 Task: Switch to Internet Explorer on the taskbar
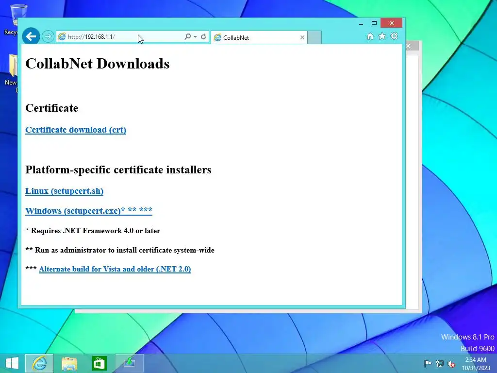(x=39, y=363)
